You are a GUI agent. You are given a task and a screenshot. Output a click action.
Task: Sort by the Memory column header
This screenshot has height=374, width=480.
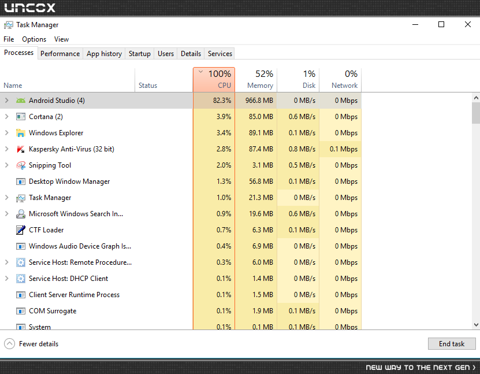coord(256,80)
